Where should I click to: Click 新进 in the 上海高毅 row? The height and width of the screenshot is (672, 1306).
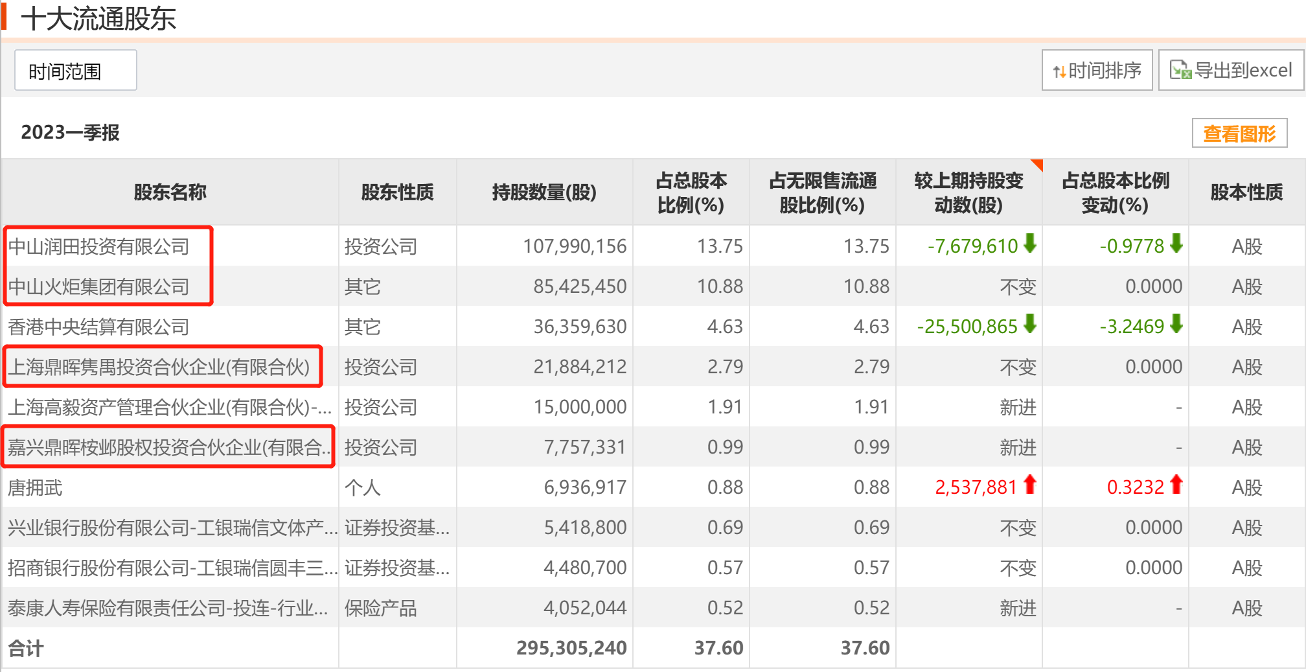(1018, 407)
